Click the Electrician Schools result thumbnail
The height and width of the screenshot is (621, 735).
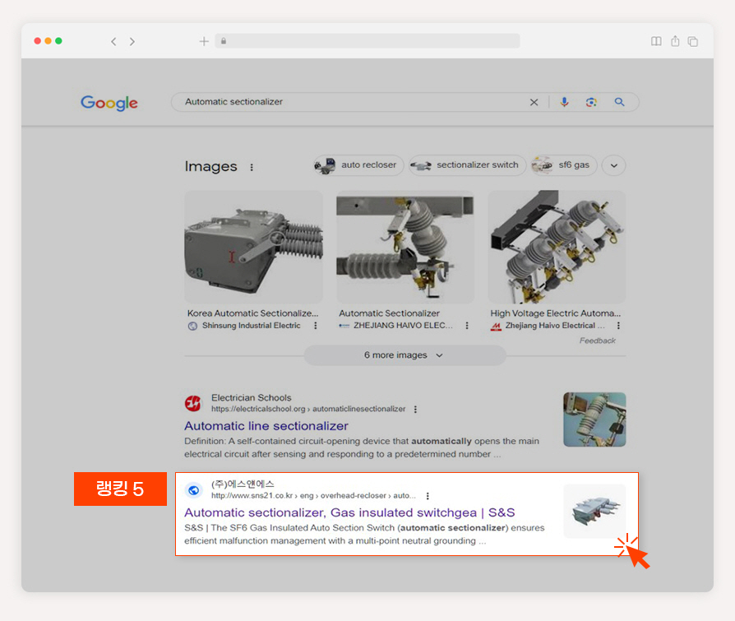[594, 419]
